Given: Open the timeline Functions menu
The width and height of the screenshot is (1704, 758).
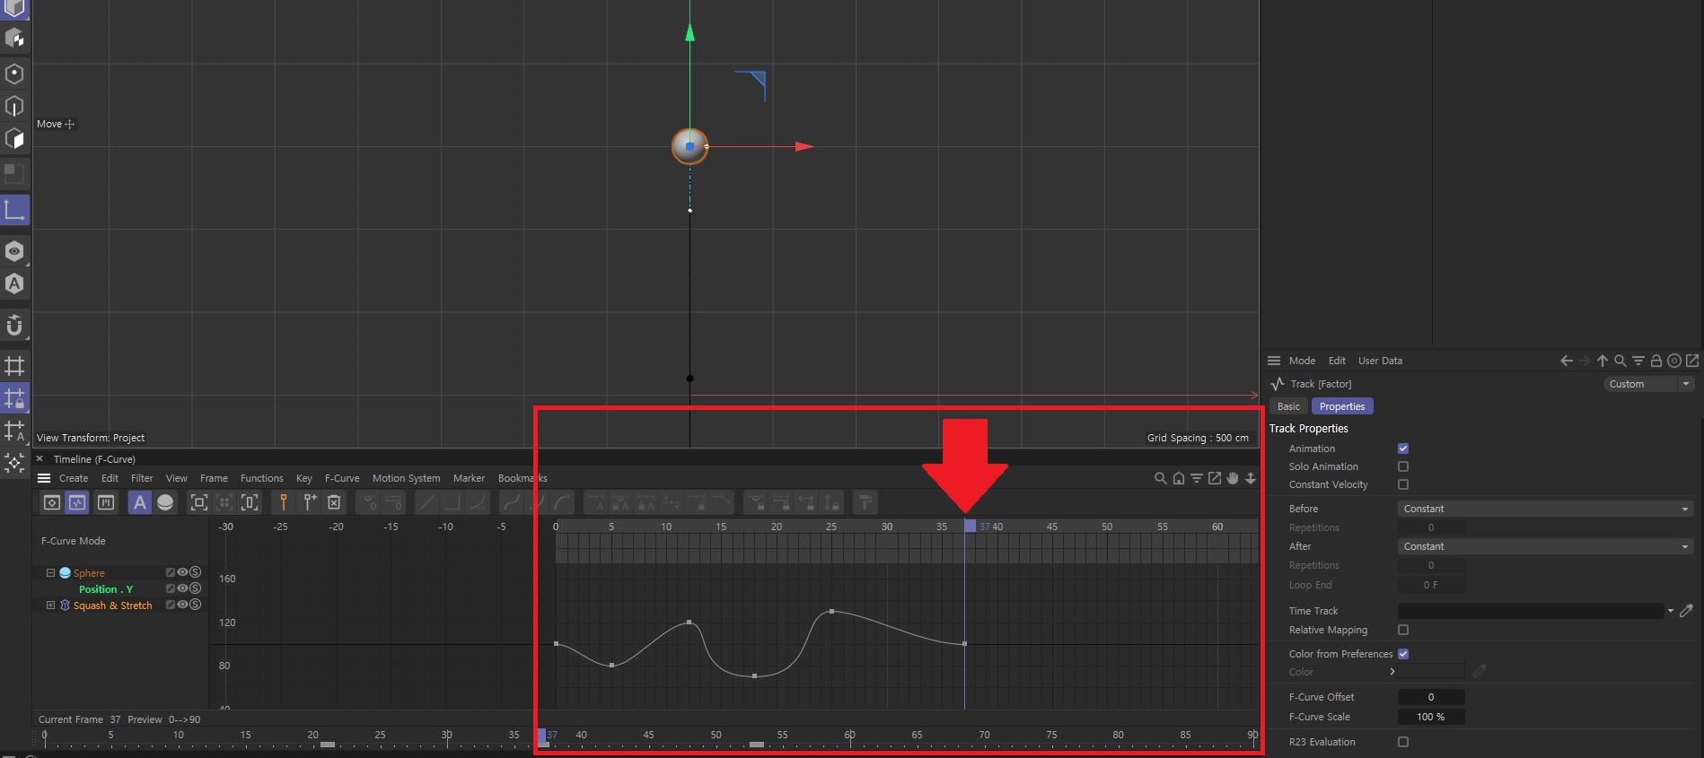Looking at the screenshot, I should tap(261, 478).
